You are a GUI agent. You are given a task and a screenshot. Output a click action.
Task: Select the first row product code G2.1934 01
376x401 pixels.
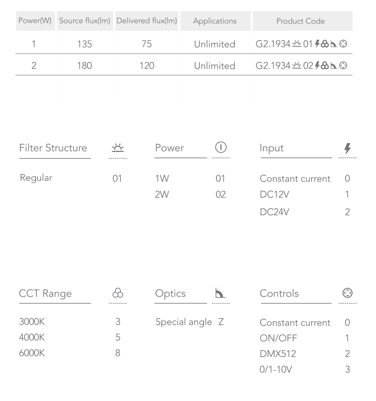[302, 44]
